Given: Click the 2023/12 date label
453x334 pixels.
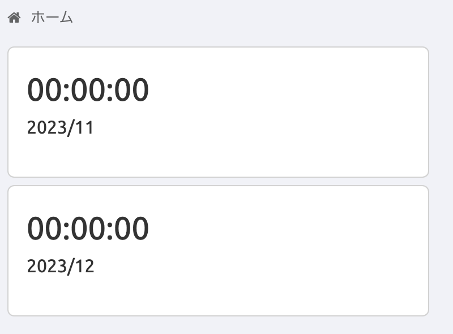Looking at the screenshot, I should 59,266.
